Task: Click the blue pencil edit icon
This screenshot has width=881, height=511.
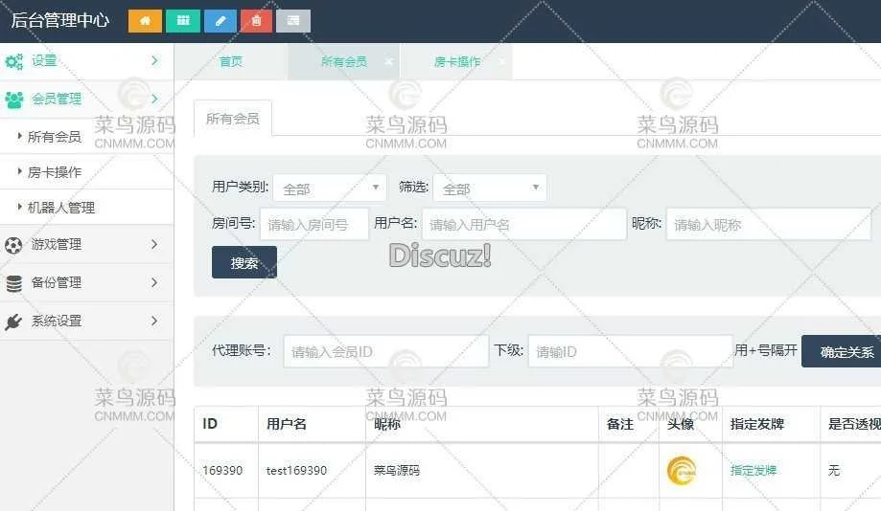Action: (220, 20)
